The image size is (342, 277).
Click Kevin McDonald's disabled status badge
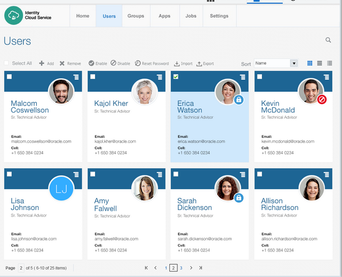click(x=322, y=99)
